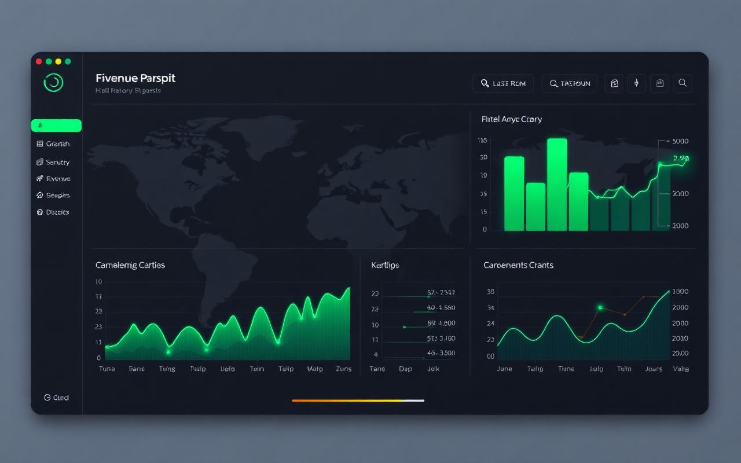Click the first bright green bar

[514, 193]
